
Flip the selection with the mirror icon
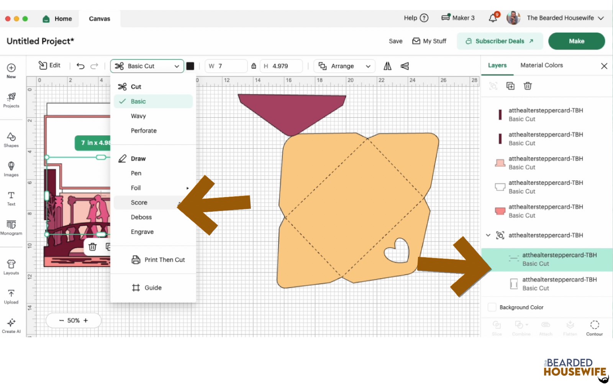click(x=387, y=66)
